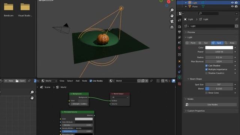240x135 pixels.
Task: Pin the node editor world datablock
Action: tap(151, 81)
